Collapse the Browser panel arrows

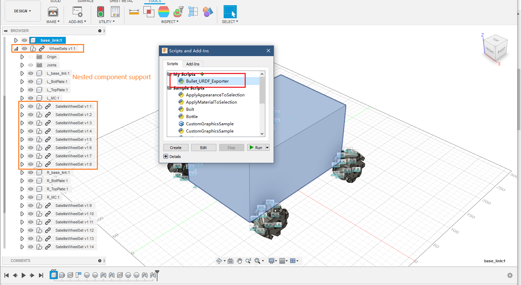pos(6,31)
